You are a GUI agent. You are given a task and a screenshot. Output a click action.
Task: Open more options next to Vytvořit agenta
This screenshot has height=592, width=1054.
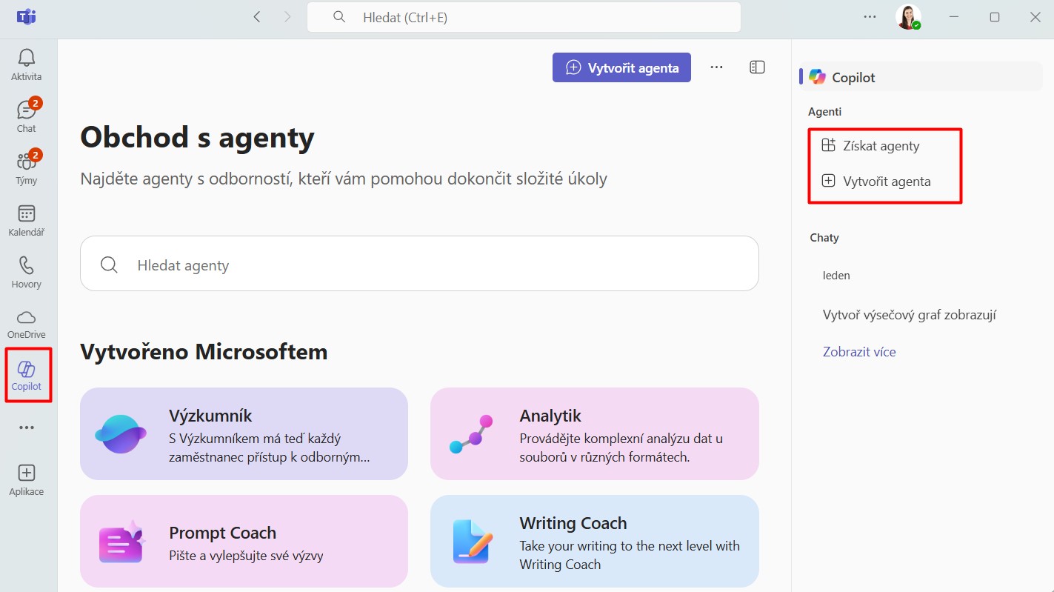(716, 67)
